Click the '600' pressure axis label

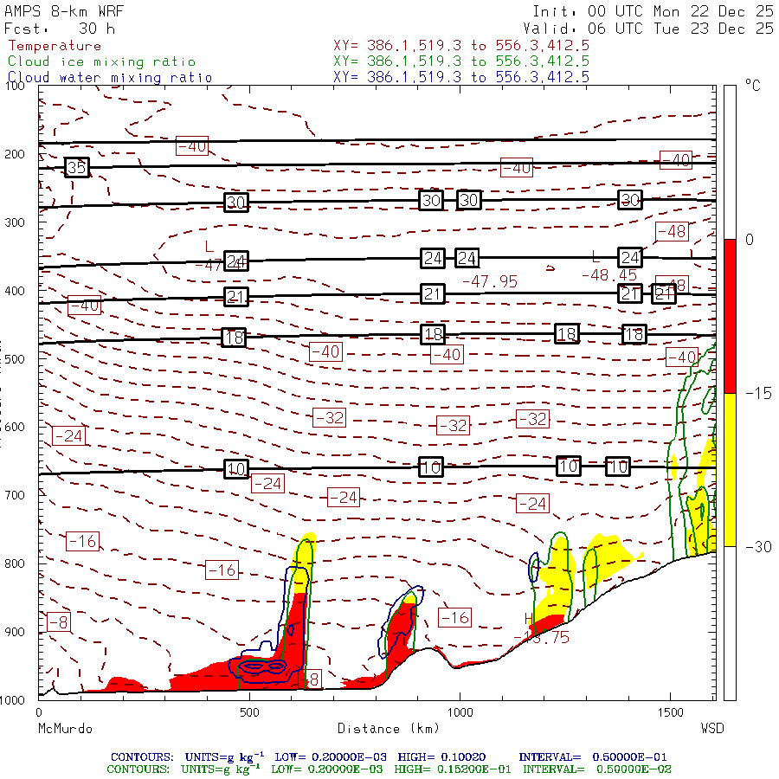point(15,428)
